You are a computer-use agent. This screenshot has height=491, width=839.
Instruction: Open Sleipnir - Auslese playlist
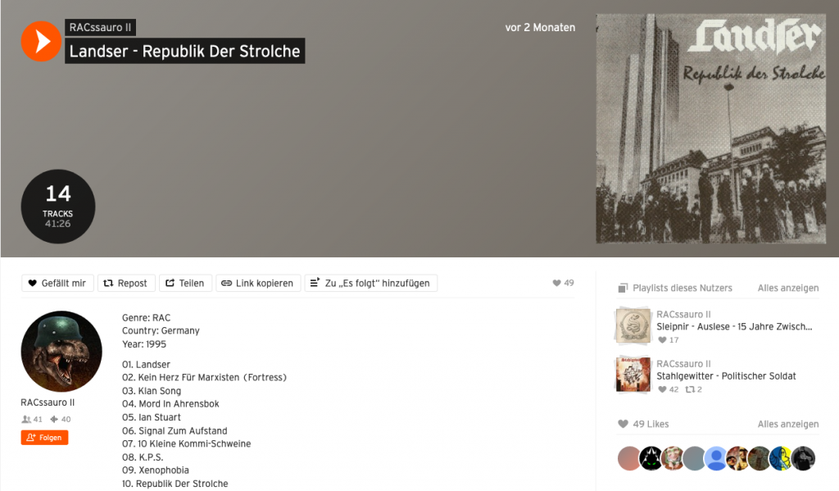coord(734,326)
